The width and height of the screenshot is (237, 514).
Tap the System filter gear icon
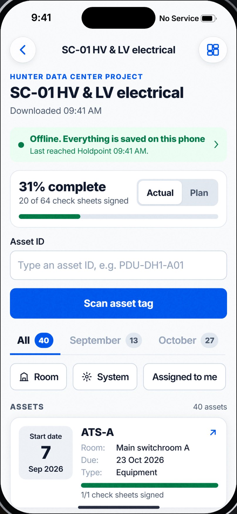(87, 377)
